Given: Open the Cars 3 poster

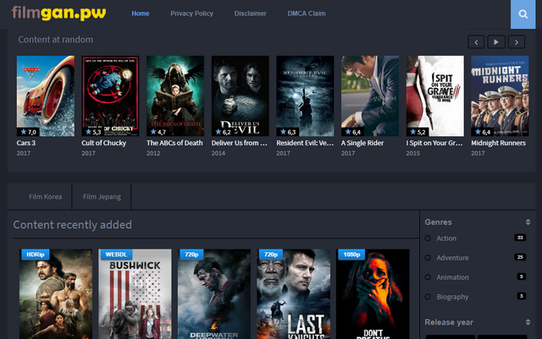Looking at the screenshot, I should (46, 96).
